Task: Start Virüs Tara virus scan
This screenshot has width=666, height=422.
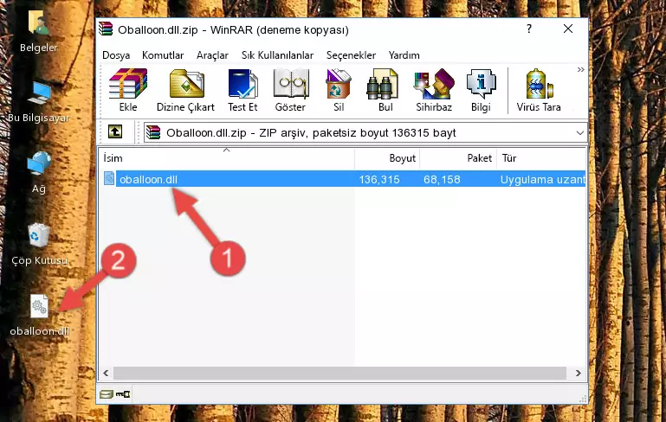Action: (539, 84)
